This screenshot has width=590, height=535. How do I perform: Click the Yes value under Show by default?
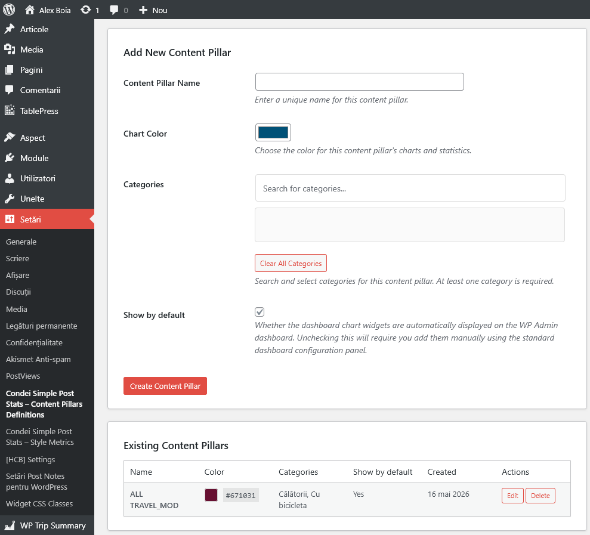pos(359,494)
